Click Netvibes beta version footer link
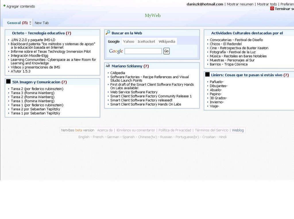 [78, 130]
